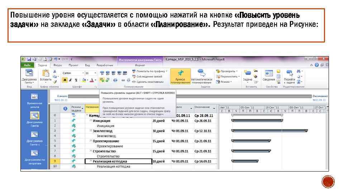Viewport: 344px width, 193px height.
Task: Switch to the Разработчик ribbon tab
Action: point(105,65)
